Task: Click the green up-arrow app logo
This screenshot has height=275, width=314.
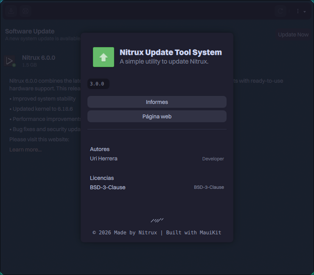Action: tap(104, 57)
